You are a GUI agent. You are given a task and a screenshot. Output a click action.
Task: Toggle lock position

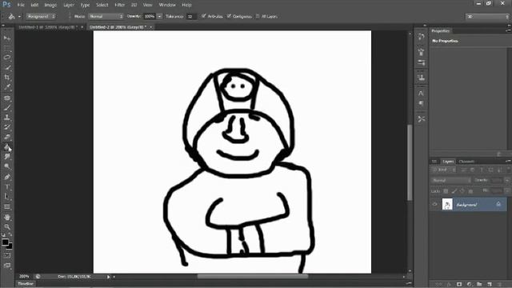(x=462, y=191)
